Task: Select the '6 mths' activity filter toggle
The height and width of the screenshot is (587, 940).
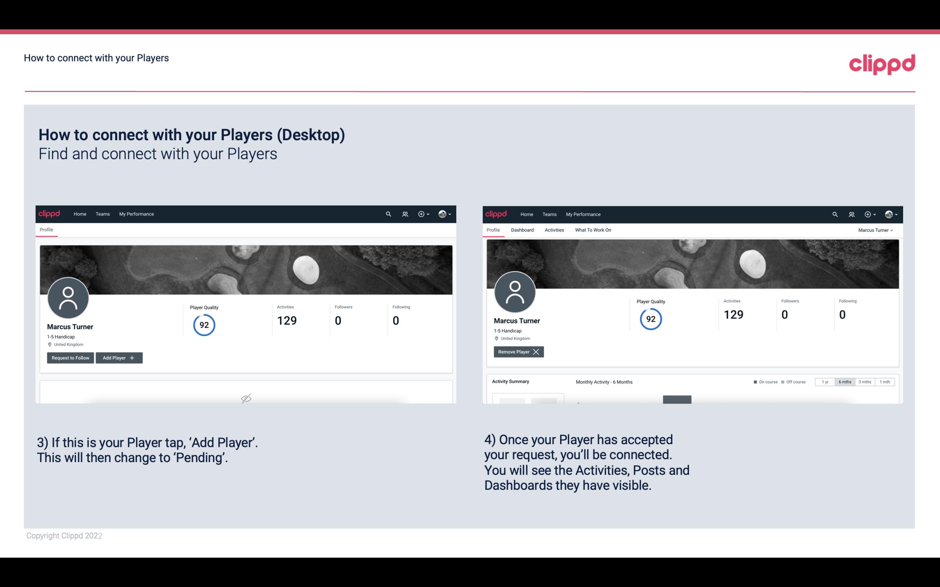Action: [845, 382]
